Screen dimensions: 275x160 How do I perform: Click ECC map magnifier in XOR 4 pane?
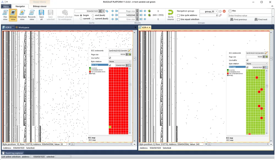(x=266, y=67)
